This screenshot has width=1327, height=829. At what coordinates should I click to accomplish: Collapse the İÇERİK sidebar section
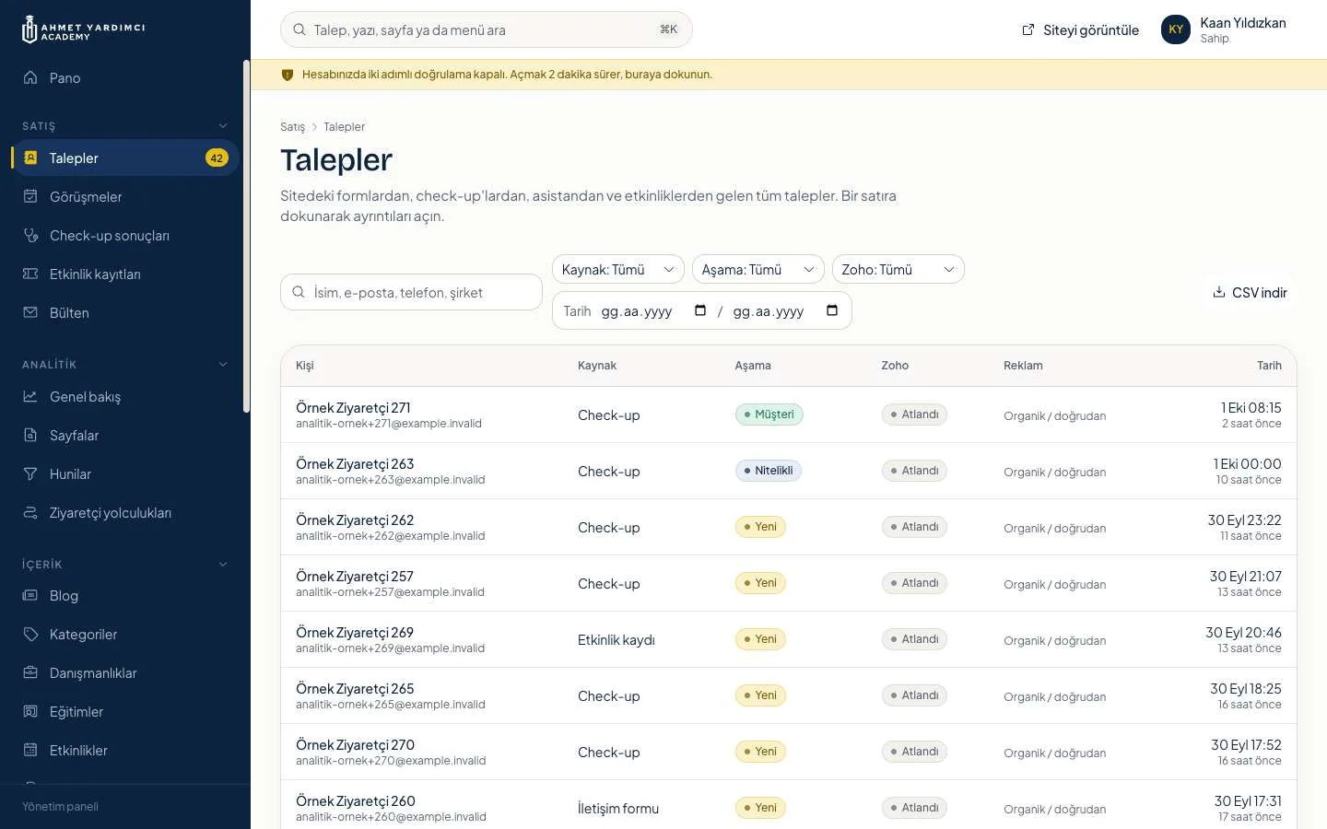(223, 565)
